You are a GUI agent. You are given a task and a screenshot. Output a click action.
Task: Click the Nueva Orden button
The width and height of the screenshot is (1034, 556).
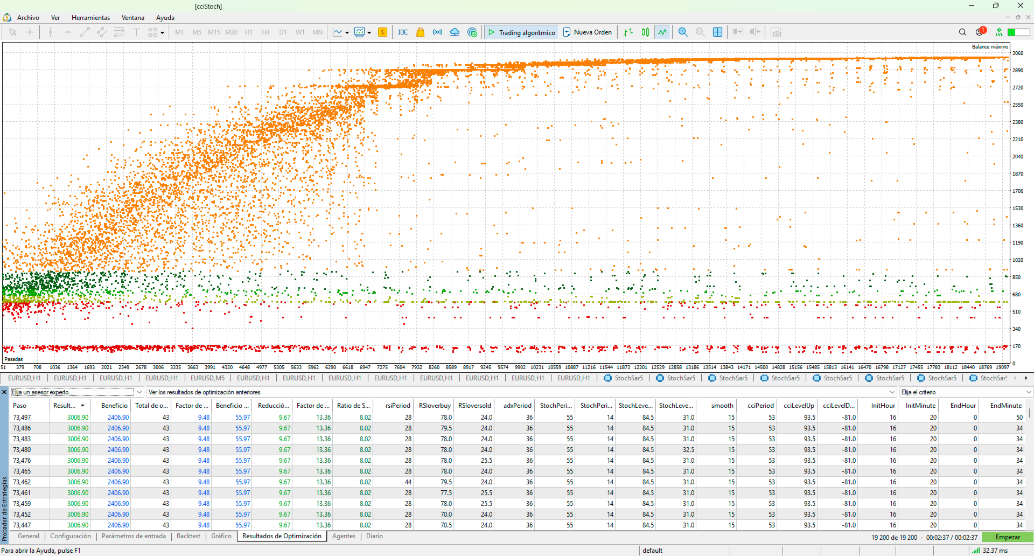588,32
